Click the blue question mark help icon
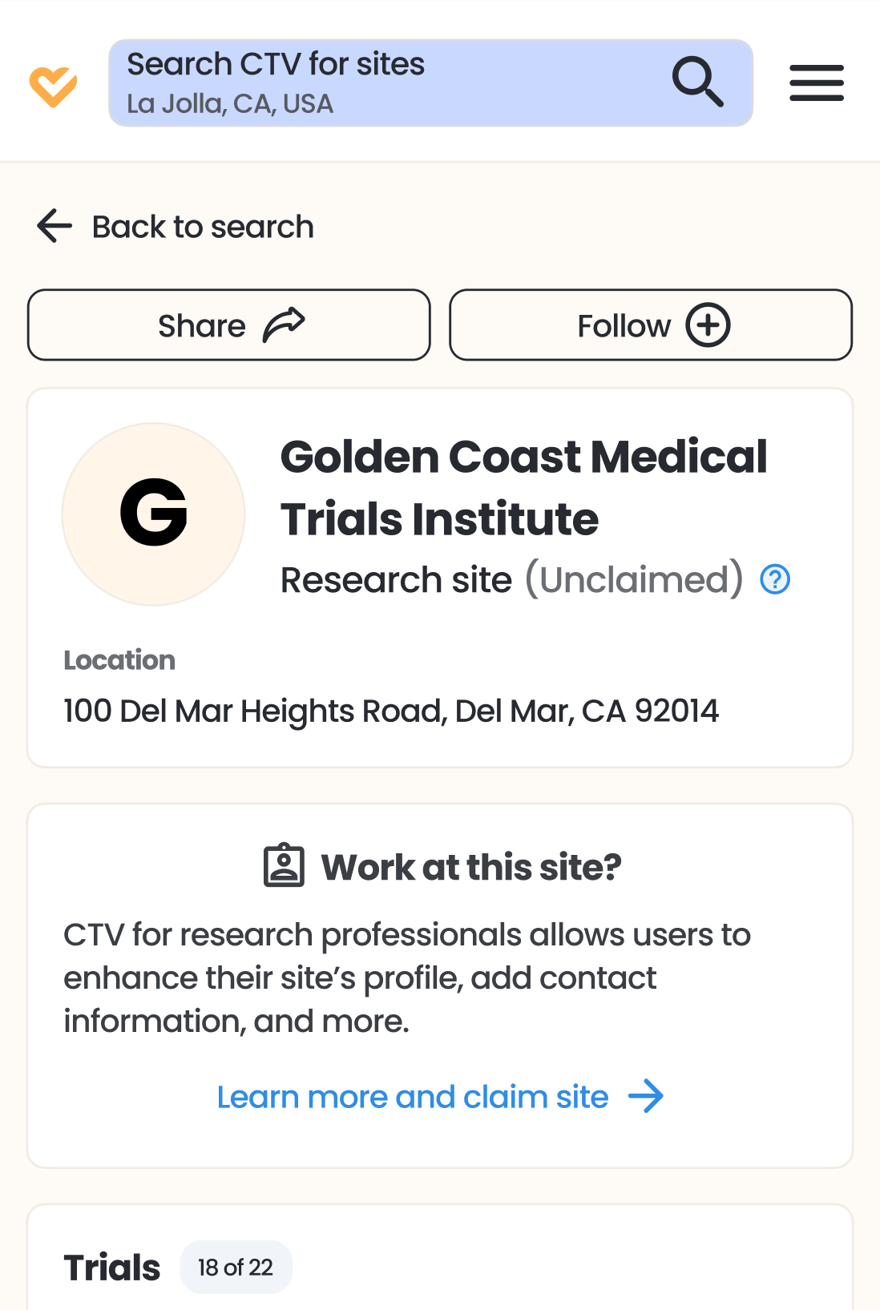Screen dimensions: 880x1310 point(775,579)
